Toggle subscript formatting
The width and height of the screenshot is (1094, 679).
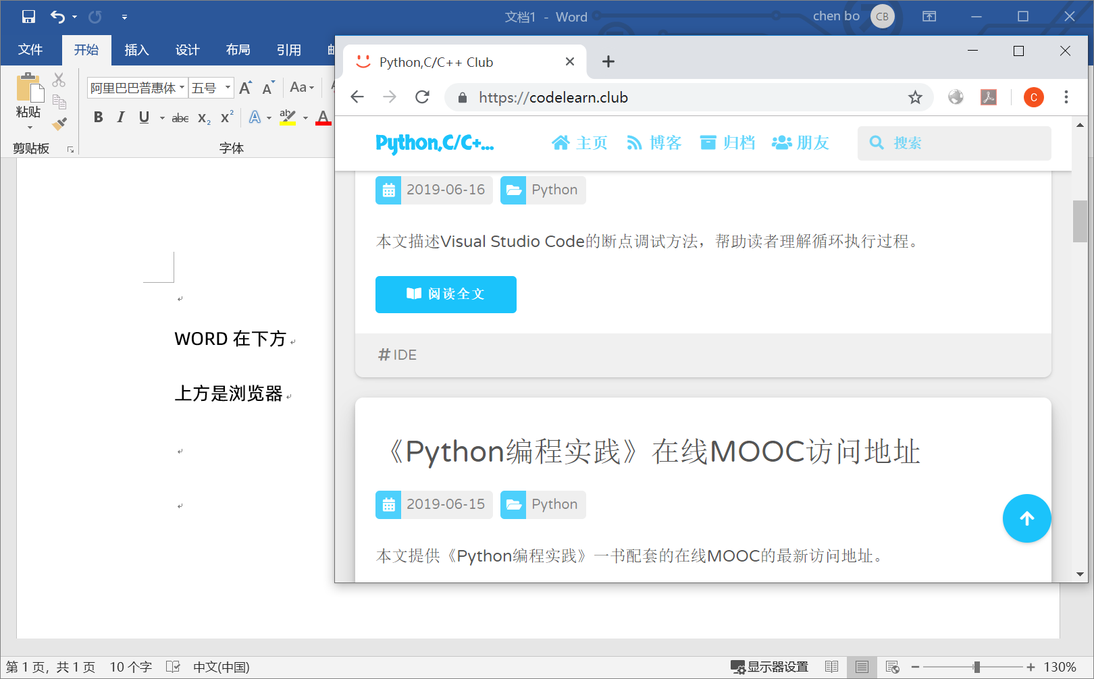(x=205, y=118)
